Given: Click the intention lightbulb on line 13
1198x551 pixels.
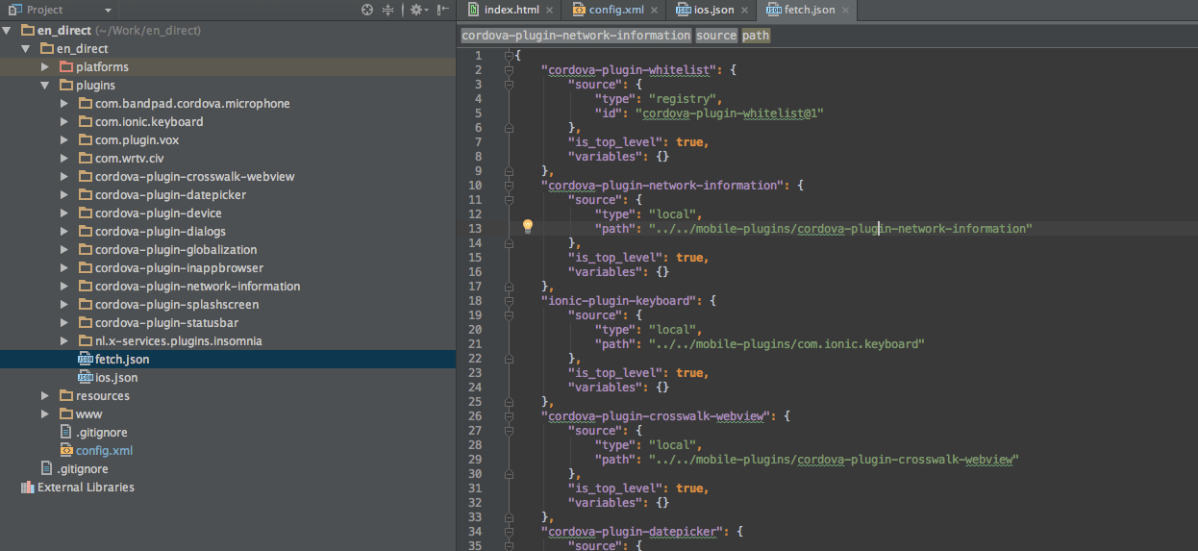Looking at the screenshot, I should click(527, 226).
